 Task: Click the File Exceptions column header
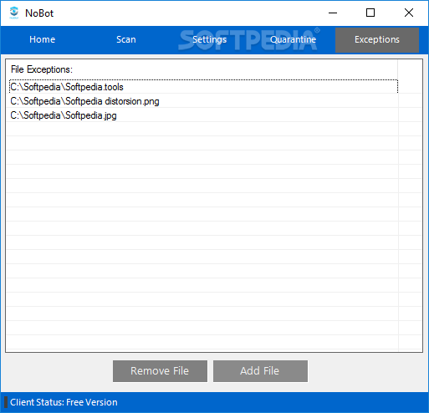coord(202,69)
